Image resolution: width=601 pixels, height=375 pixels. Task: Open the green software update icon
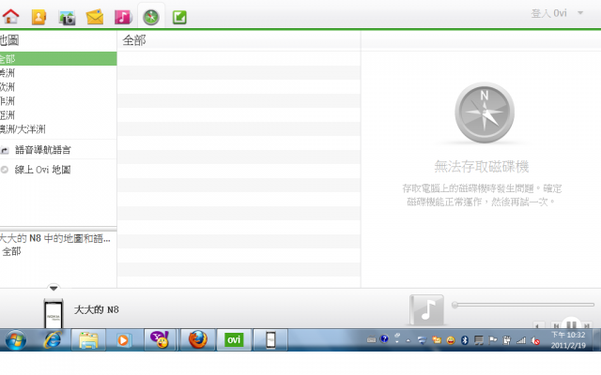(179, 18)
